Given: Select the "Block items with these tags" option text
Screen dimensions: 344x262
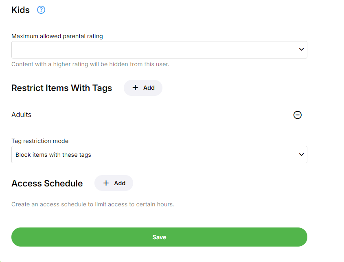Looking at the screenshot, I should click(53, 155).
